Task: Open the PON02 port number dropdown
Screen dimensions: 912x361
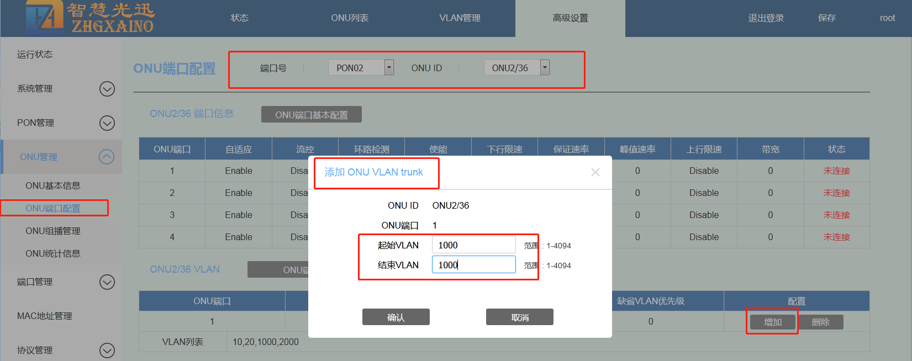Action: [389, 67]
